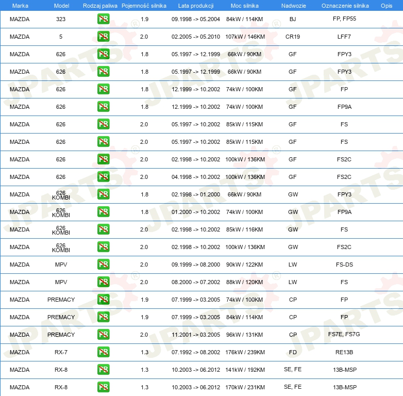Click the fuel icon in the 626 KOMBI FPY3 row
The width and height of the screenshot is (403, 396).
point(103,194)
